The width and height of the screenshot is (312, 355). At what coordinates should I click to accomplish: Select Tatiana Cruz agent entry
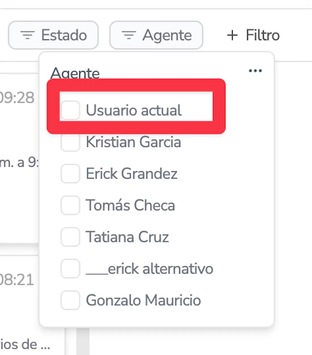127,237
